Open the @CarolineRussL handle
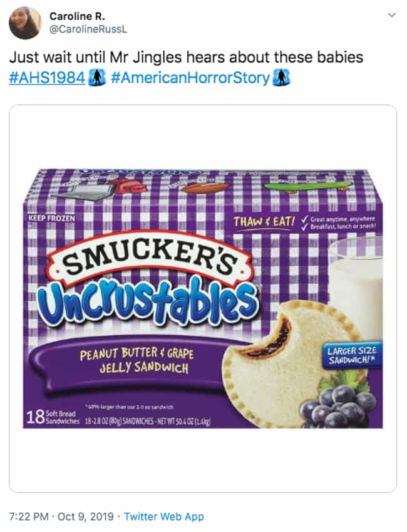This screenshot has width=407, height=532. click(x=88, y=29)
